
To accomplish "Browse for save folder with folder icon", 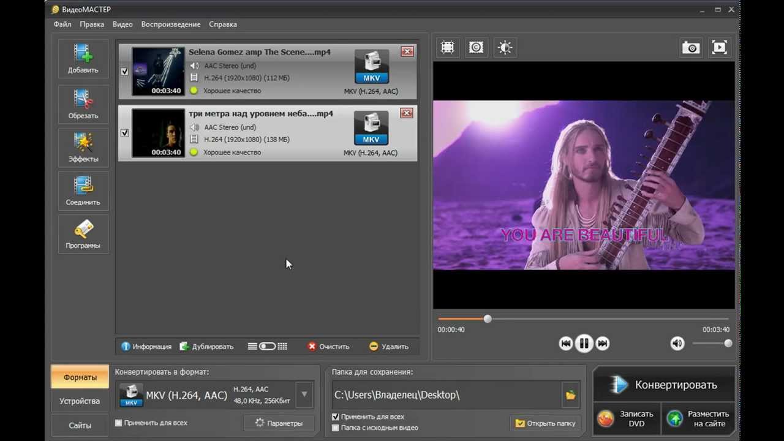I will click(x=570, y=395).
